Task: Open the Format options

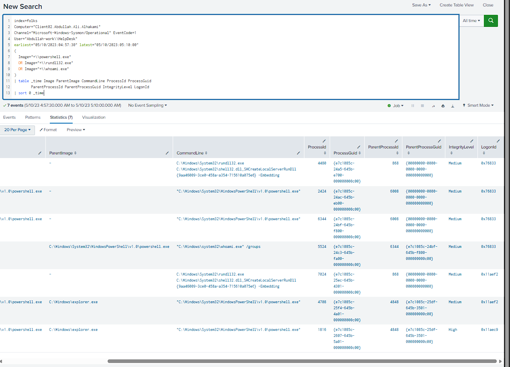Action: pyautogui.click(x=48, y=130)
